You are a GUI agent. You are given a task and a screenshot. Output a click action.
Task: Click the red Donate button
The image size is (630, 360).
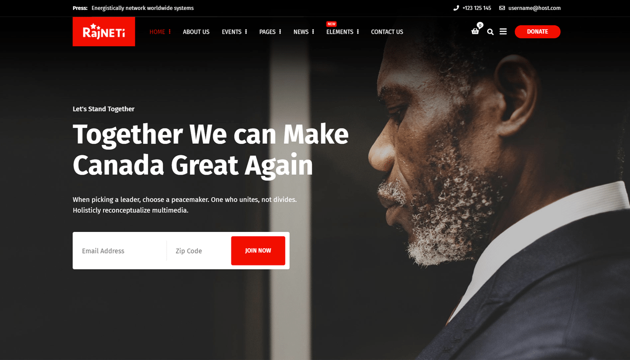coord(538,31)
